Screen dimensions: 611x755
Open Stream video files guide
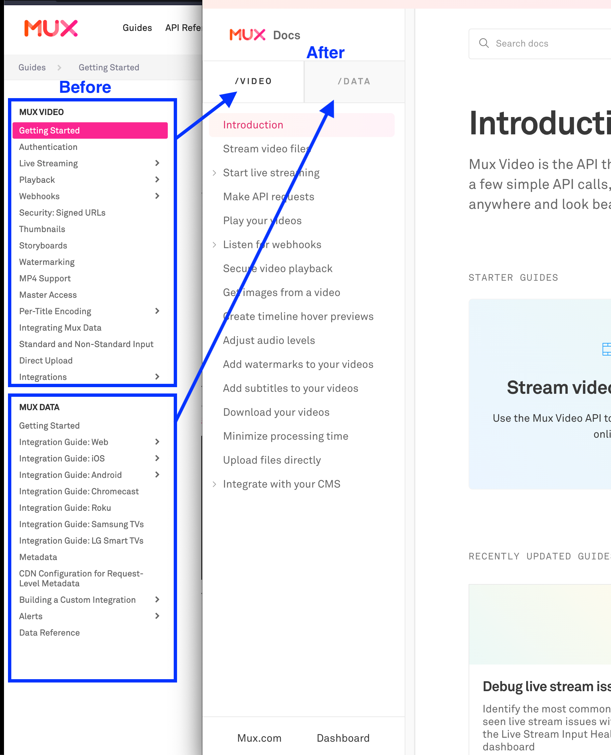click(267, 149)
